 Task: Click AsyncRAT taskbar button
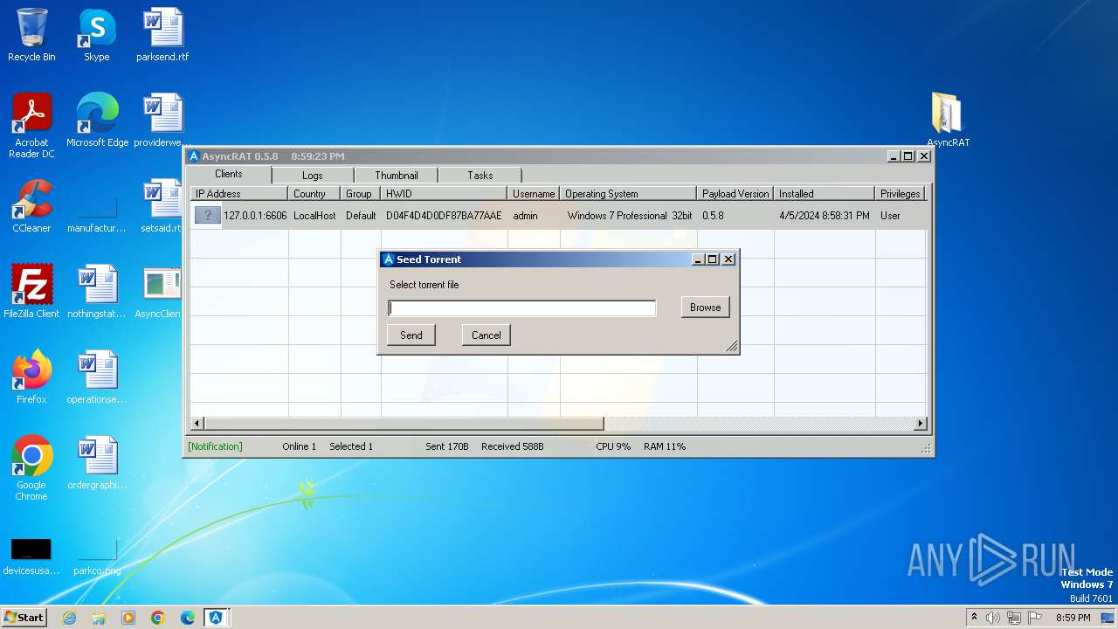click(216, 618)
